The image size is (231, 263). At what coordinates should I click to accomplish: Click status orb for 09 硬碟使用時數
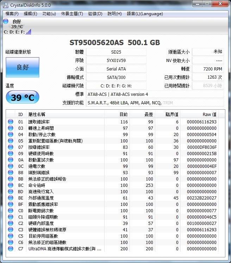(11, 153)
